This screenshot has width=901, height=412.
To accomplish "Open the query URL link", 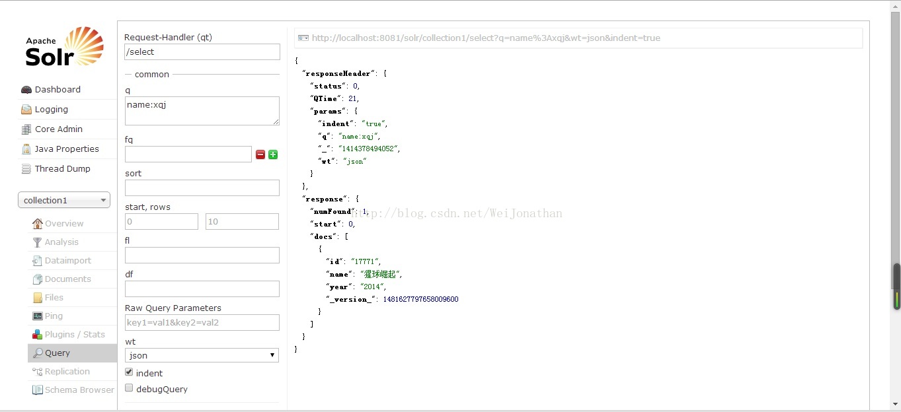I will [485, 38].
